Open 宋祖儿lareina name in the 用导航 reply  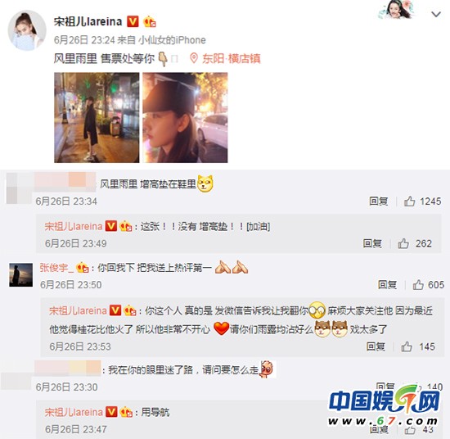(74, 412)
